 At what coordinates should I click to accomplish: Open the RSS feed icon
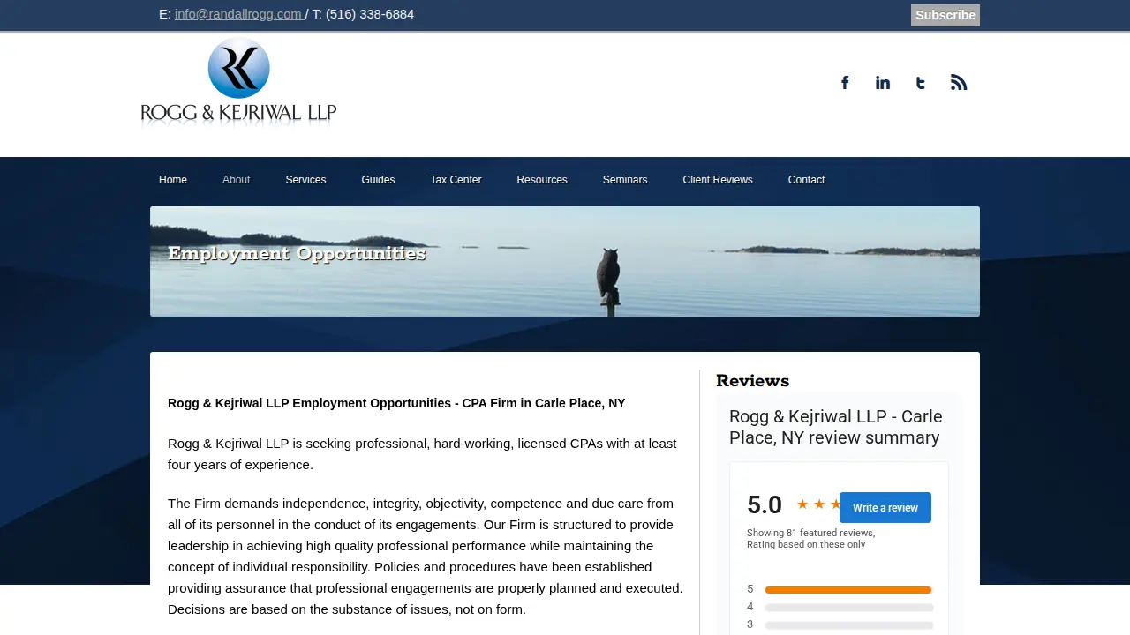[x=959, y=83]
